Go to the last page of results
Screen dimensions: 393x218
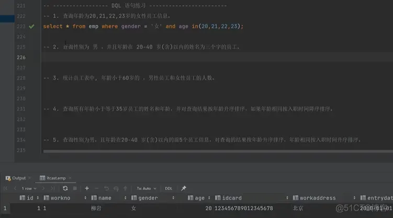pos(52,188)
